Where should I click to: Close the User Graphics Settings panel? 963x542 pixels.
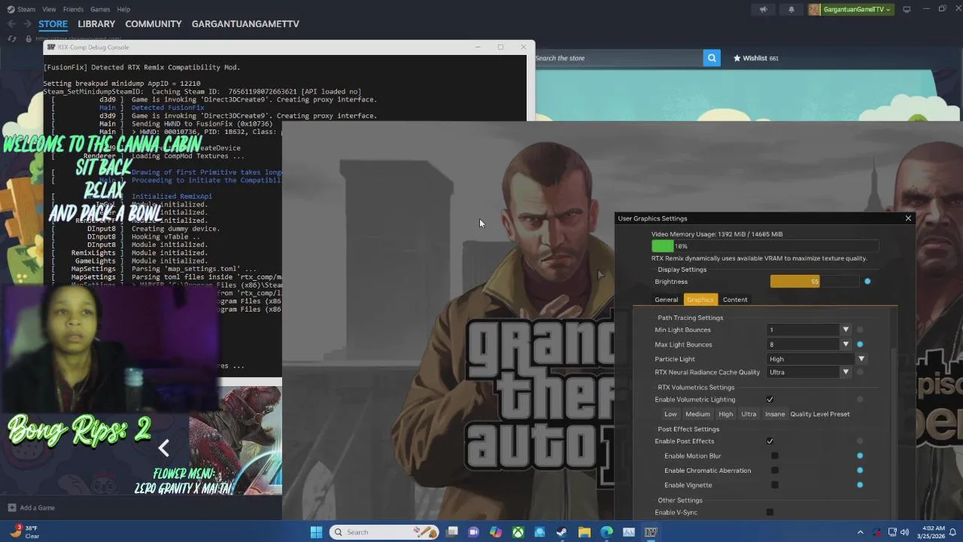click(x=908, y=218)
